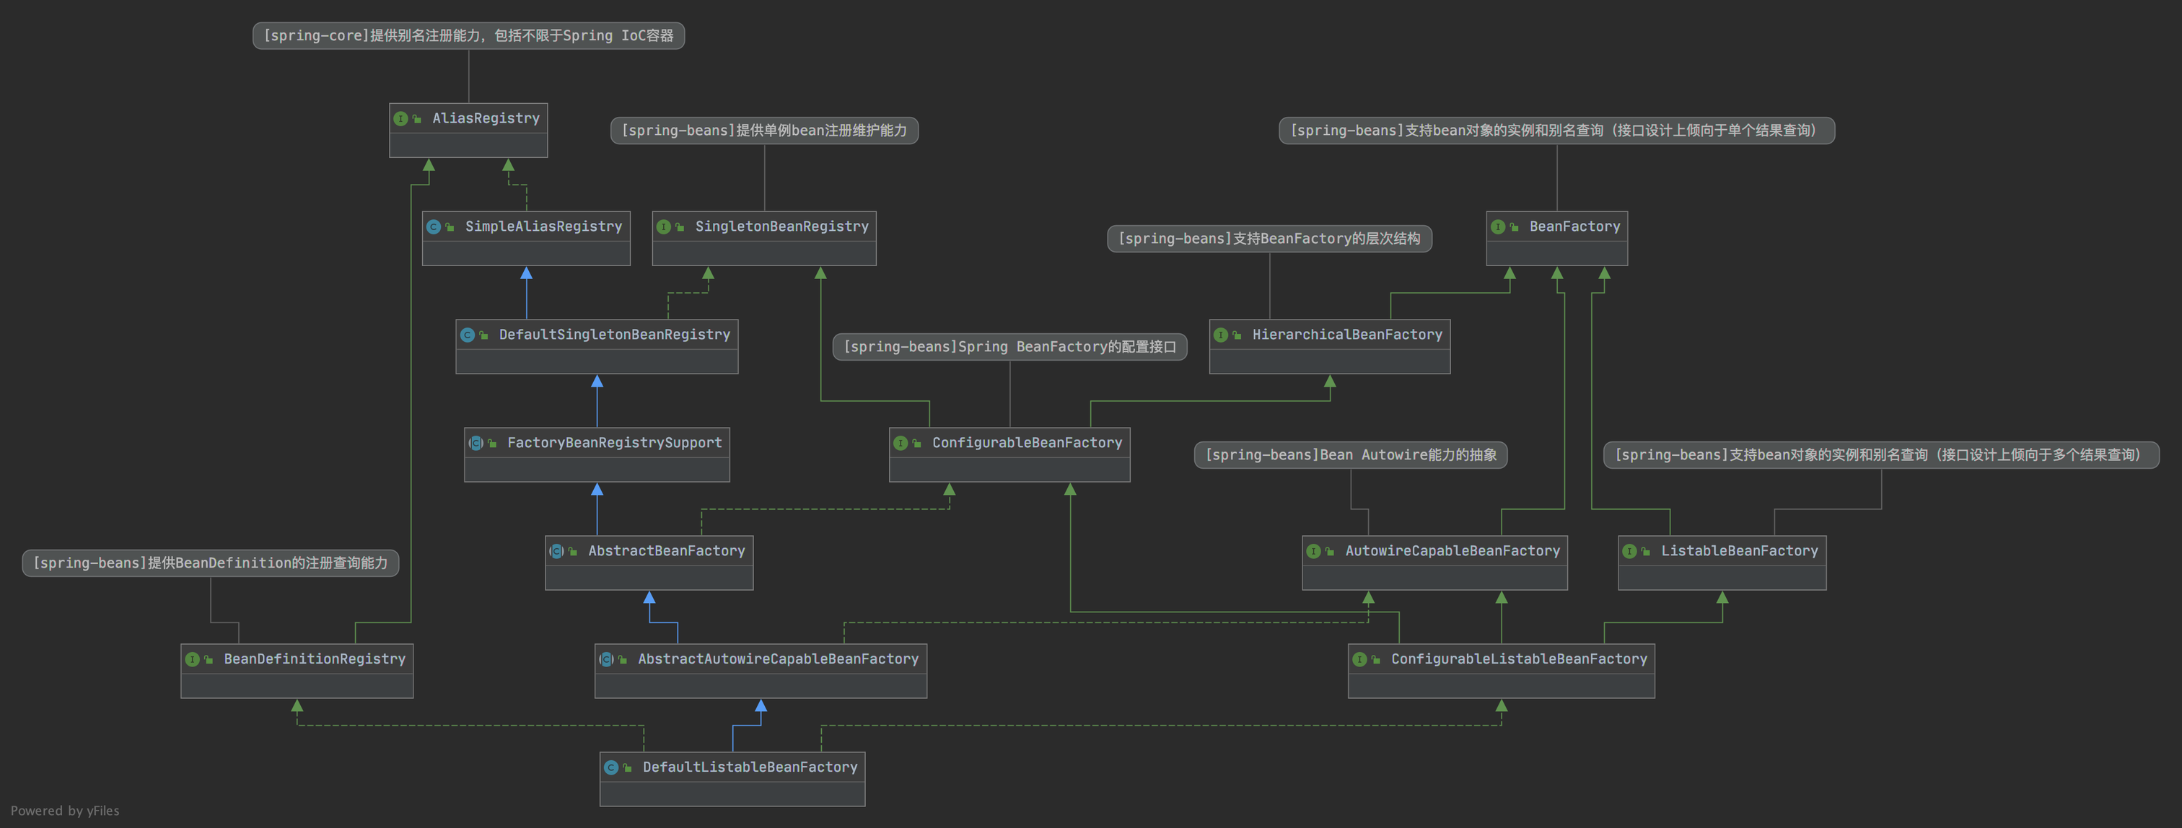Screen dimensions: 2182x828
Task: Click the class icon on DefaultListableBeanFactory
Action: point(610,767)
